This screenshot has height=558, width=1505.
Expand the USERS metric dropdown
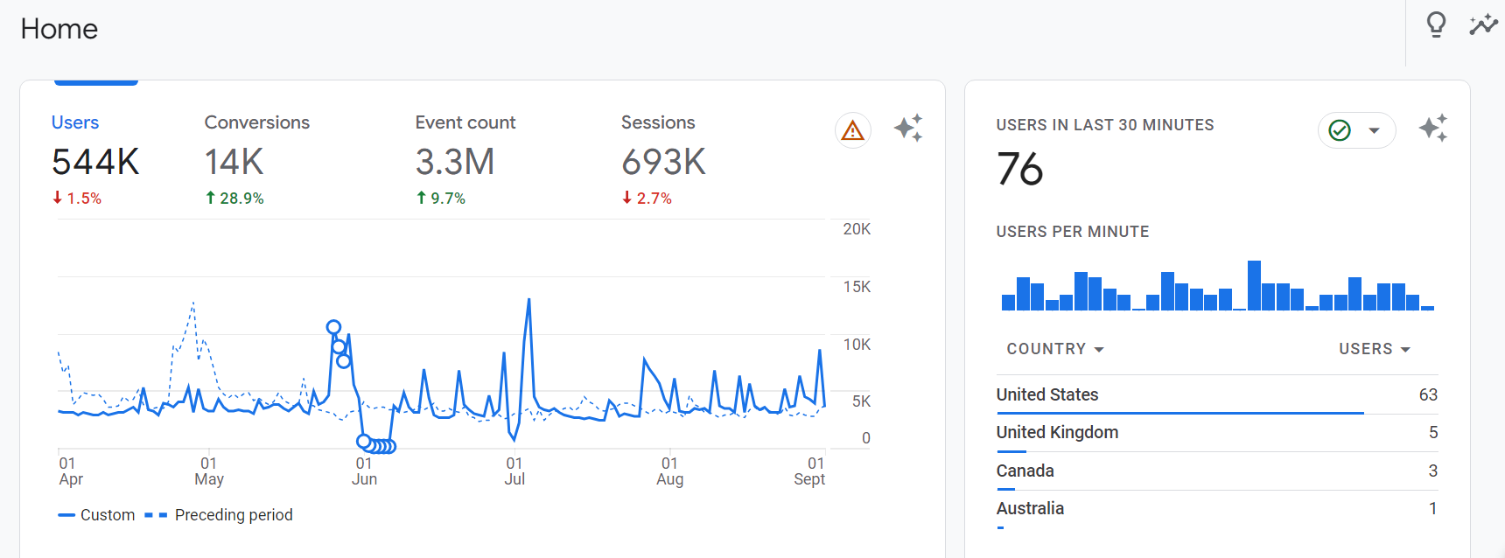pyautogui.click(x=1374, y=349)
